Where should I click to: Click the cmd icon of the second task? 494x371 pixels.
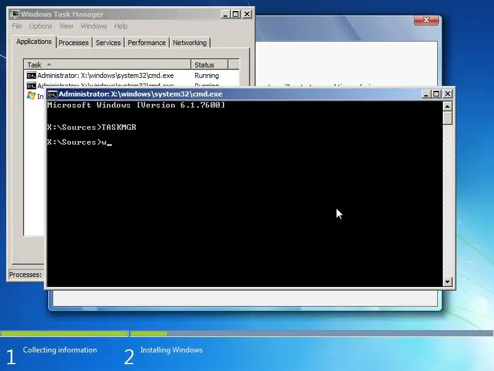tap(31, 85)
